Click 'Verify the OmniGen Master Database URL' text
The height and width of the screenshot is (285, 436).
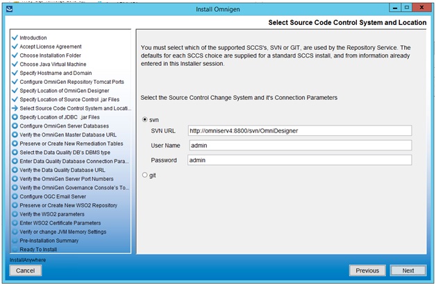point(68,135)
